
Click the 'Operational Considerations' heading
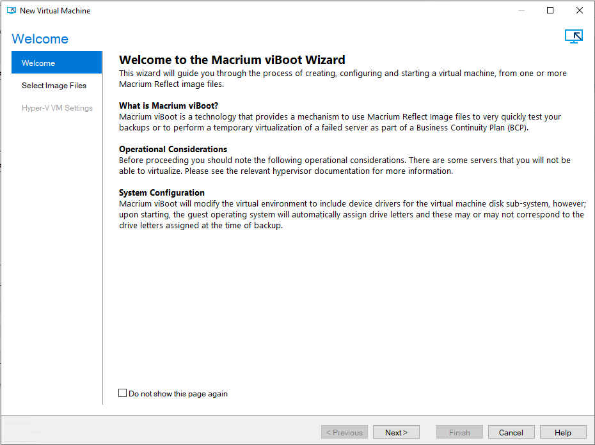tap(173, 149)
